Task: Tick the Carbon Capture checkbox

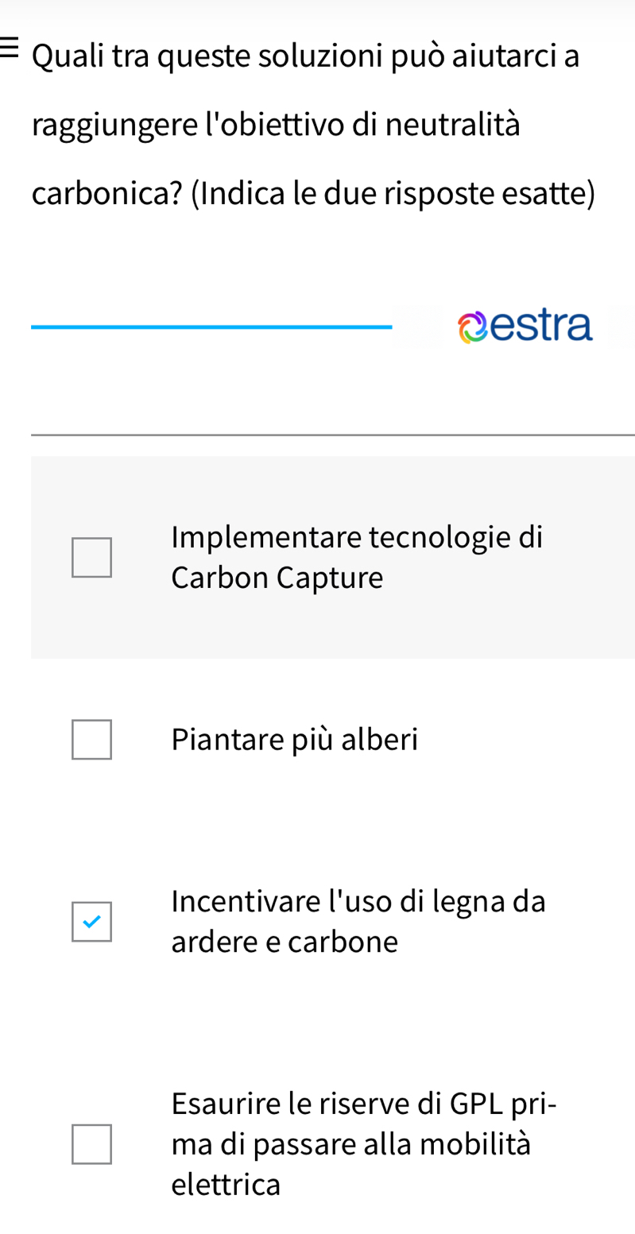Action: (x=92, y=558)
